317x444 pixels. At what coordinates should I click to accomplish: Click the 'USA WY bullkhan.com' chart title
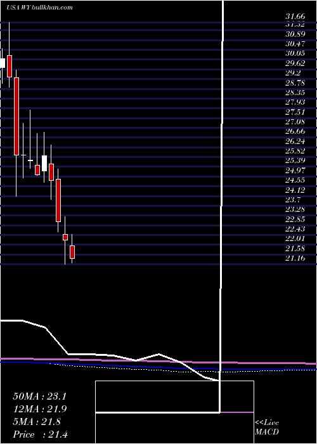[x=39, y=8]
